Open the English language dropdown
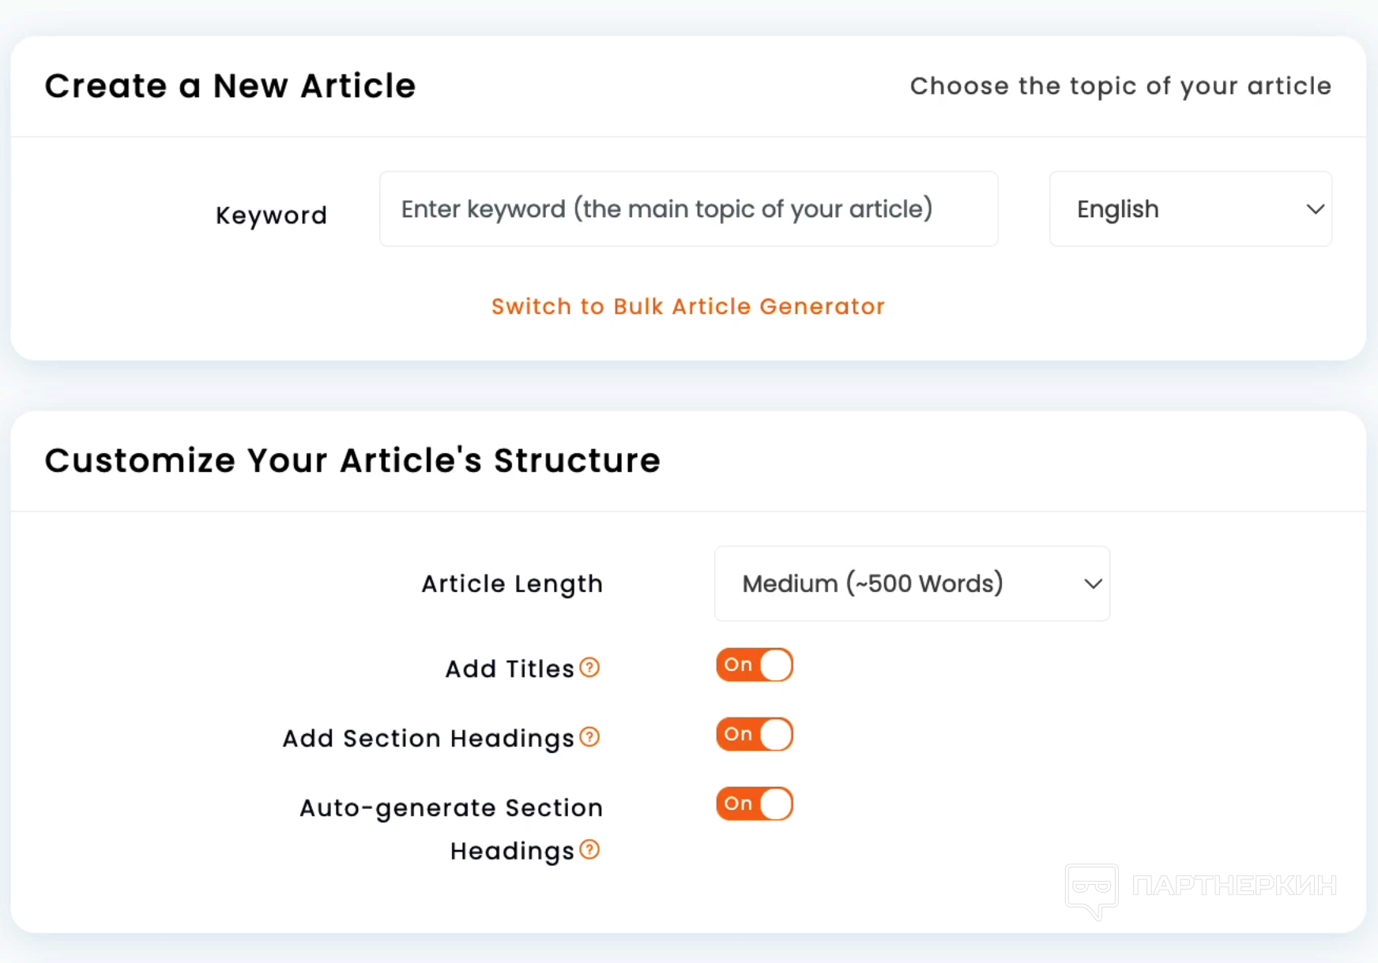Screen dimensions: 1378x963 pyautogui.click(x=1190, y=209)
